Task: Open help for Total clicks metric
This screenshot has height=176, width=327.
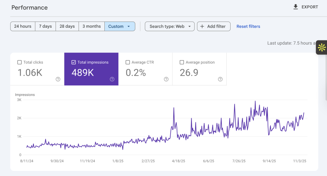Action: (58, 79)
